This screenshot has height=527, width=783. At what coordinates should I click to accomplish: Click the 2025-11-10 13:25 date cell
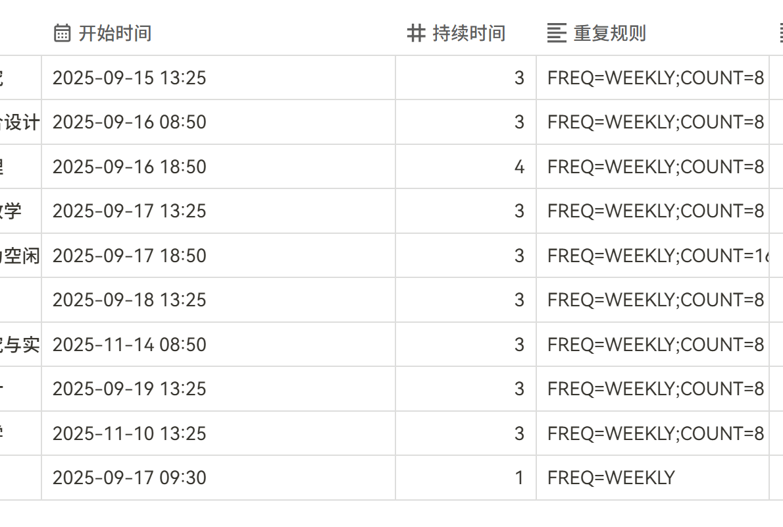point(130,433)
